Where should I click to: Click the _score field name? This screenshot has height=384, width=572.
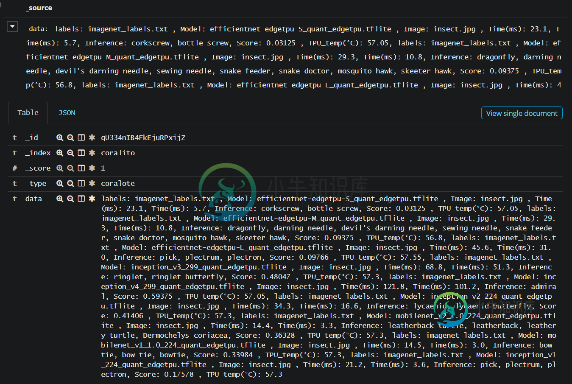(38, 168)
